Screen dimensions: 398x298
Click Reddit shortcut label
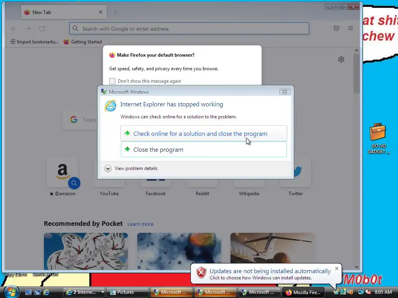[202, 194]
